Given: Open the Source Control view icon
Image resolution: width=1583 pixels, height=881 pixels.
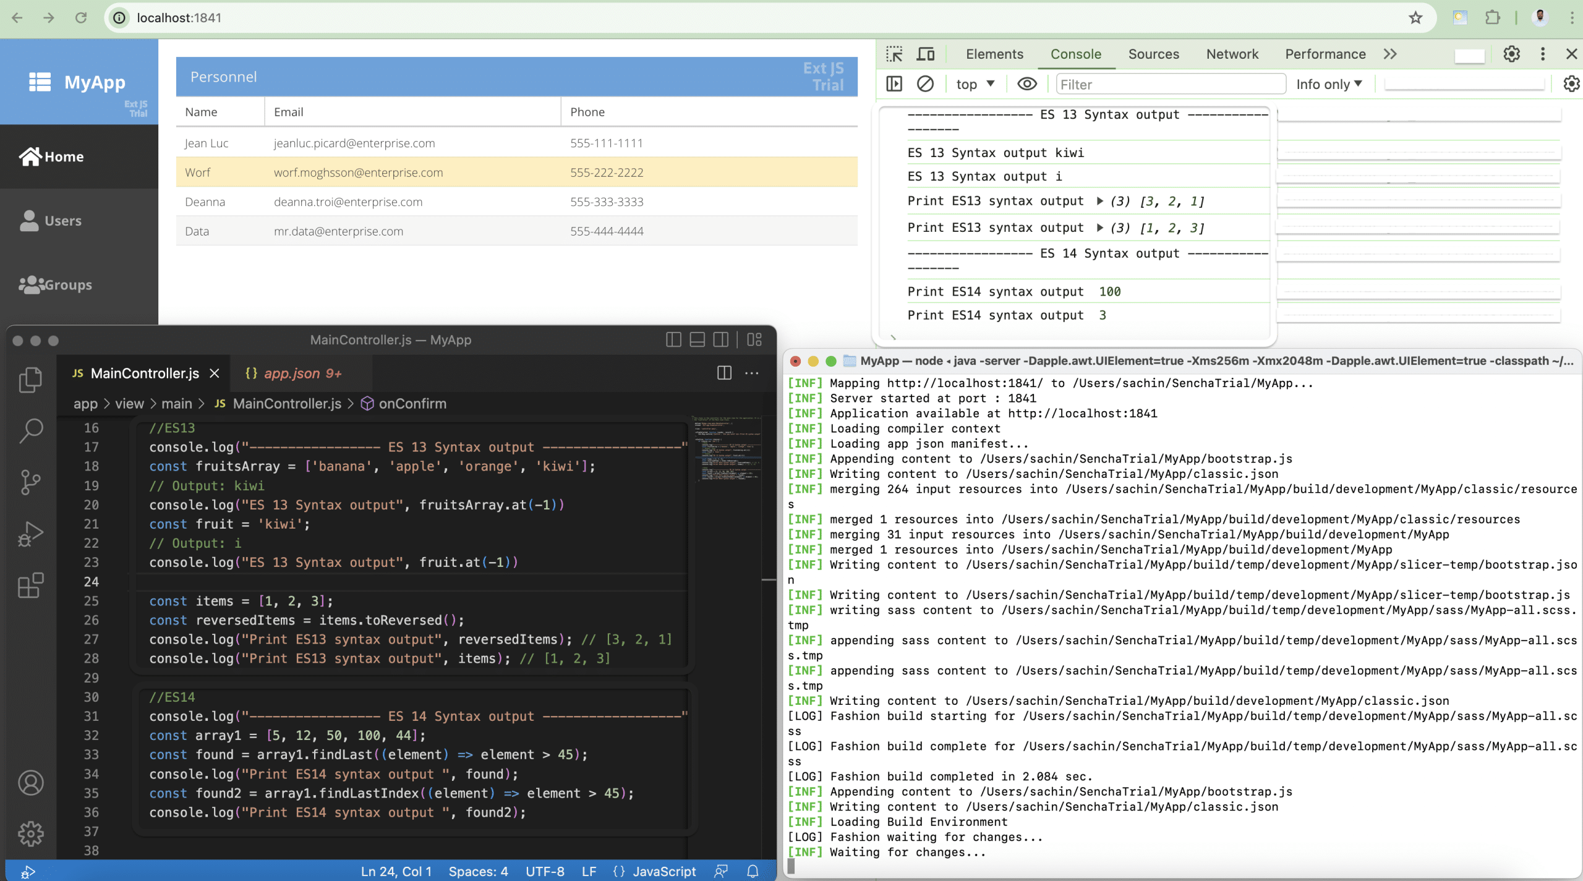Looking at the screenshot, I should pyautogui.click(x=30, y=482).
